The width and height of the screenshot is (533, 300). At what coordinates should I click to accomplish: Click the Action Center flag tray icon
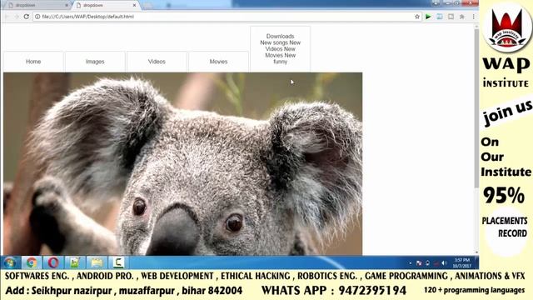click(x=419, y=263)
